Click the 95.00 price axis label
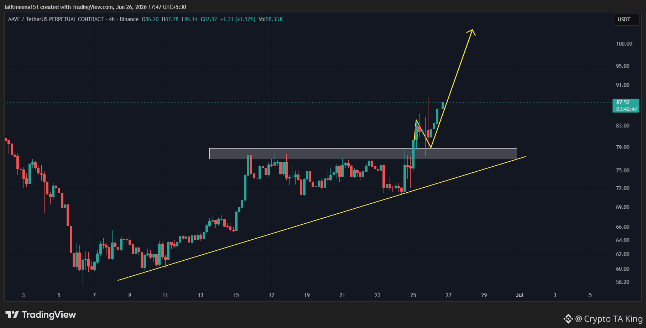Image resolution: width=646 pixels, height=328 pixels. [x=623, y=66]
